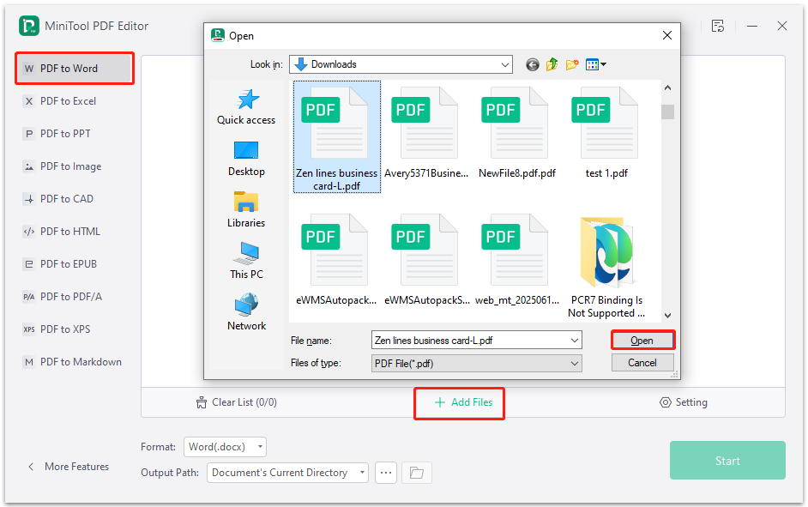The width and height of the screenshot is (808, 507).
Task: Expand Files of type combo box
Action: click(477, 363)
